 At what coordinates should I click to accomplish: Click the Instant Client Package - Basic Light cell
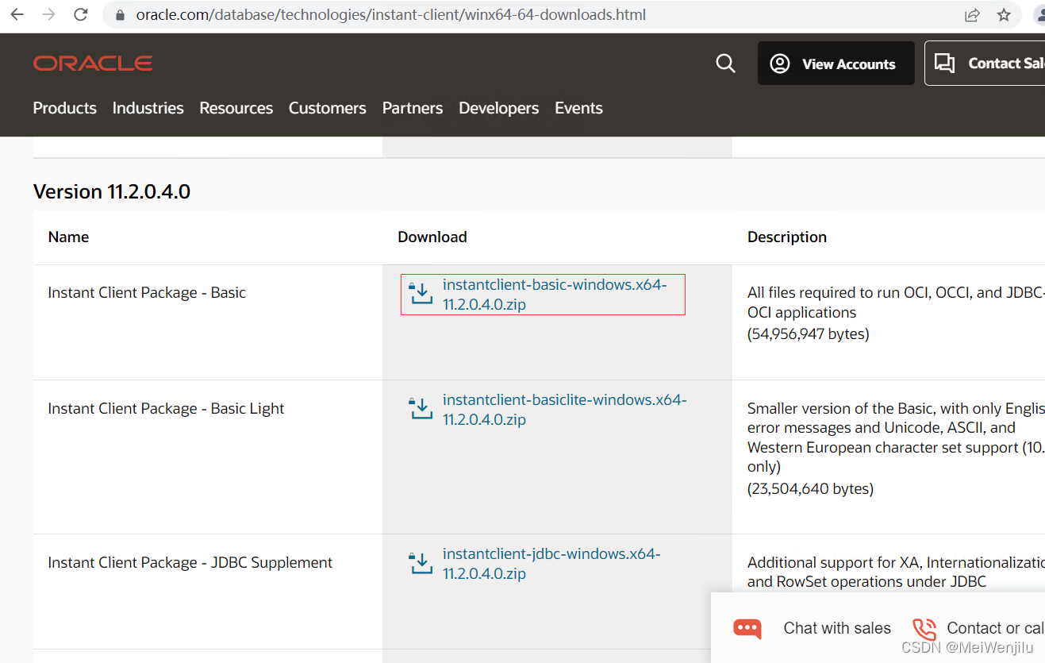point(166,408)
